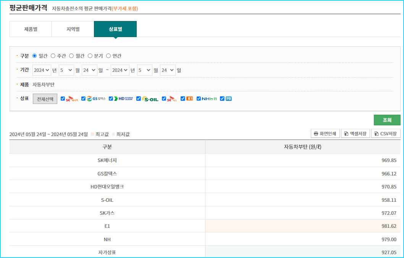Click the NH농협 brand logo

[209, 99]
